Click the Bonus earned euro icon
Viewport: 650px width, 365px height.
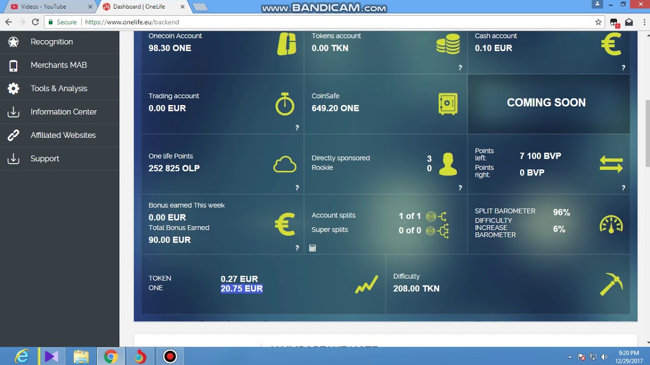tap(285, 225)
